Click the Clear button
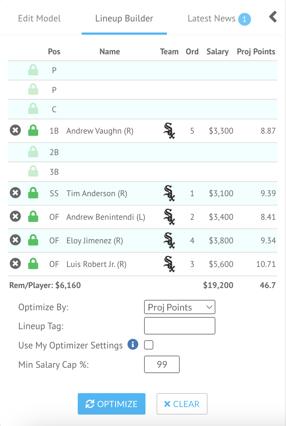 click(182, 404)
